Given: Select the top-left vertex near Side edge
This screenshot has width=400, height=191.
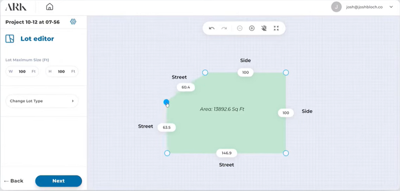Looking at the screenshot, I should click(205, 73).
